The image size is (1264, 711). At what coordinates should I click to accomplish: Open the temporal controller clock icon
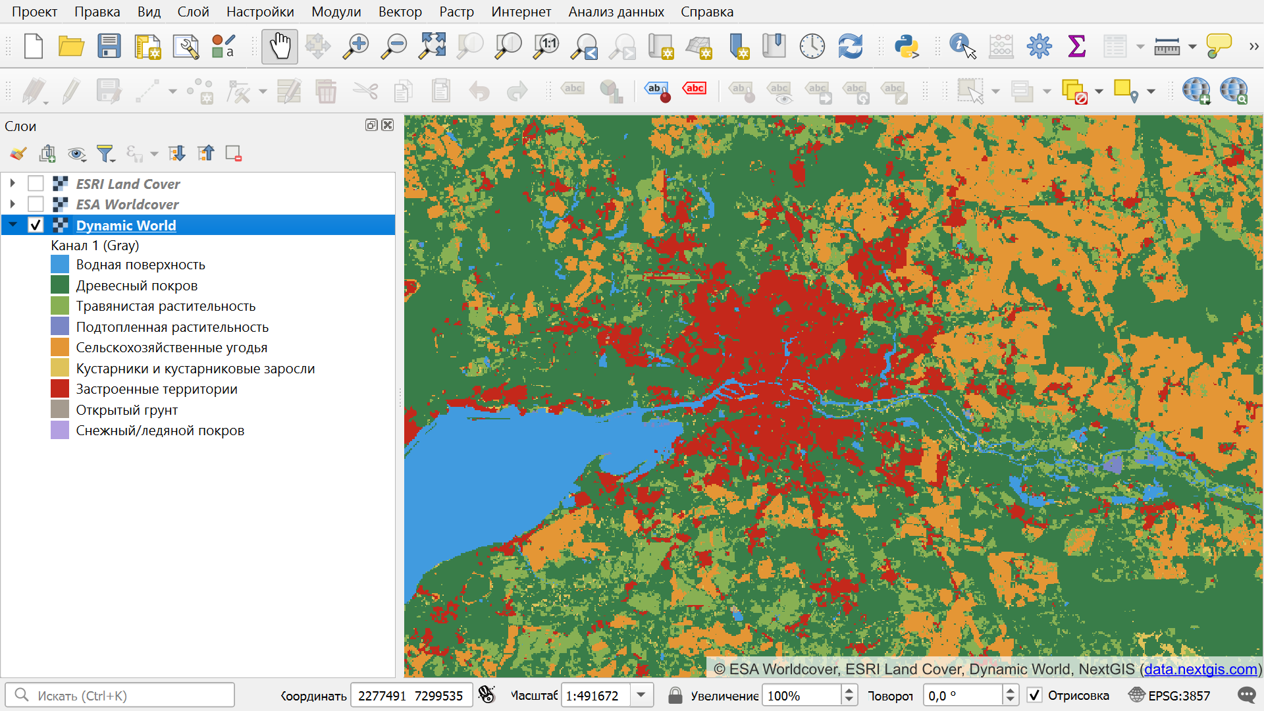pyautogui.click(x=812, y=47)
